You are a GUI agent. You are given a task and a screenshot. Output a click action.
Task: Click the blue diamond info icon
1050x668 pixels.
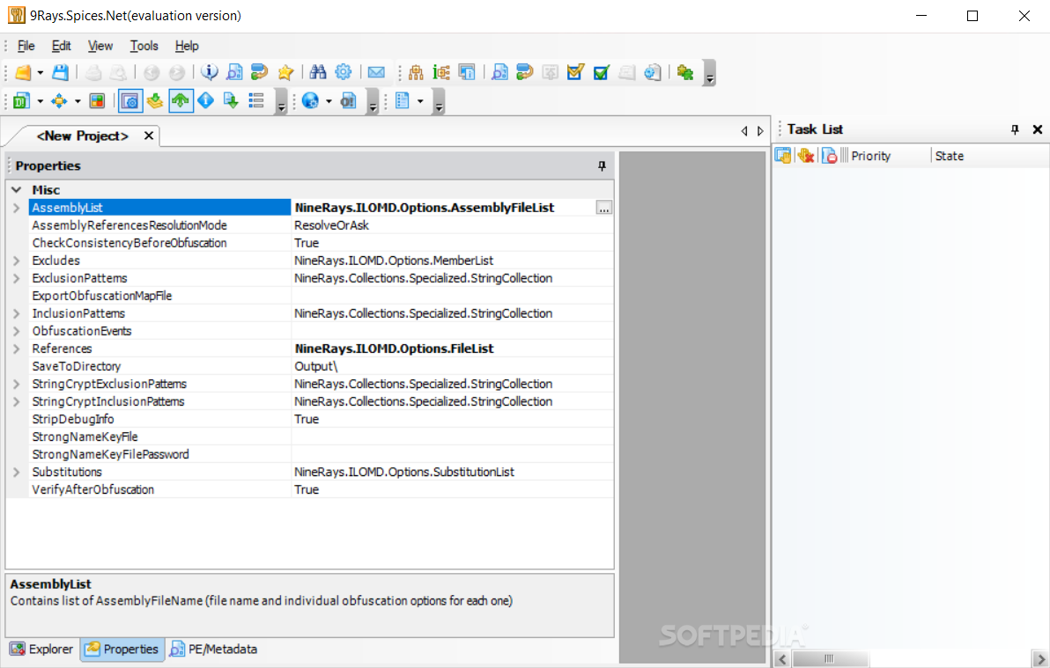205,101
